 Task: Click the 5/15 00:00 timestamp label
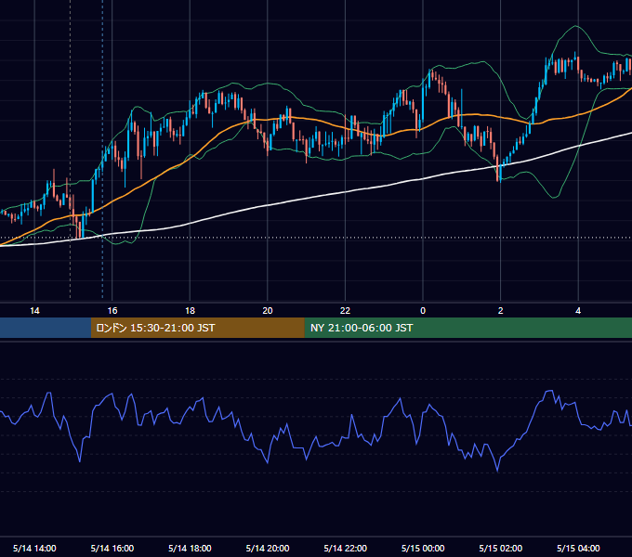point(423,548)
